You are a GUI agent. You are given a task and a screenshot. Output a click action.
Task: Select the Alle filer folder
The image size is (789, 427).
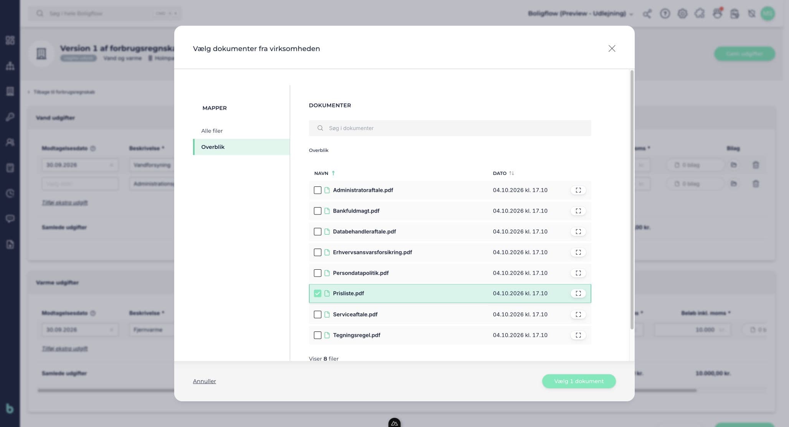(x=241, y=131)
